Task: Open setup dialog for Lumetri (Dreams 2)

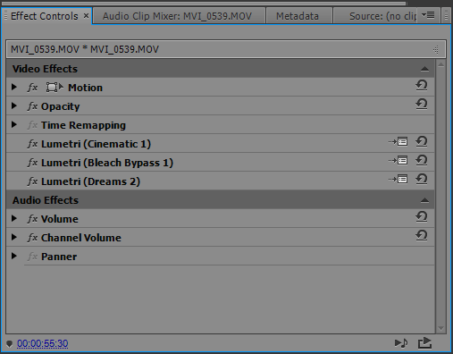Action: coord(398,180)
